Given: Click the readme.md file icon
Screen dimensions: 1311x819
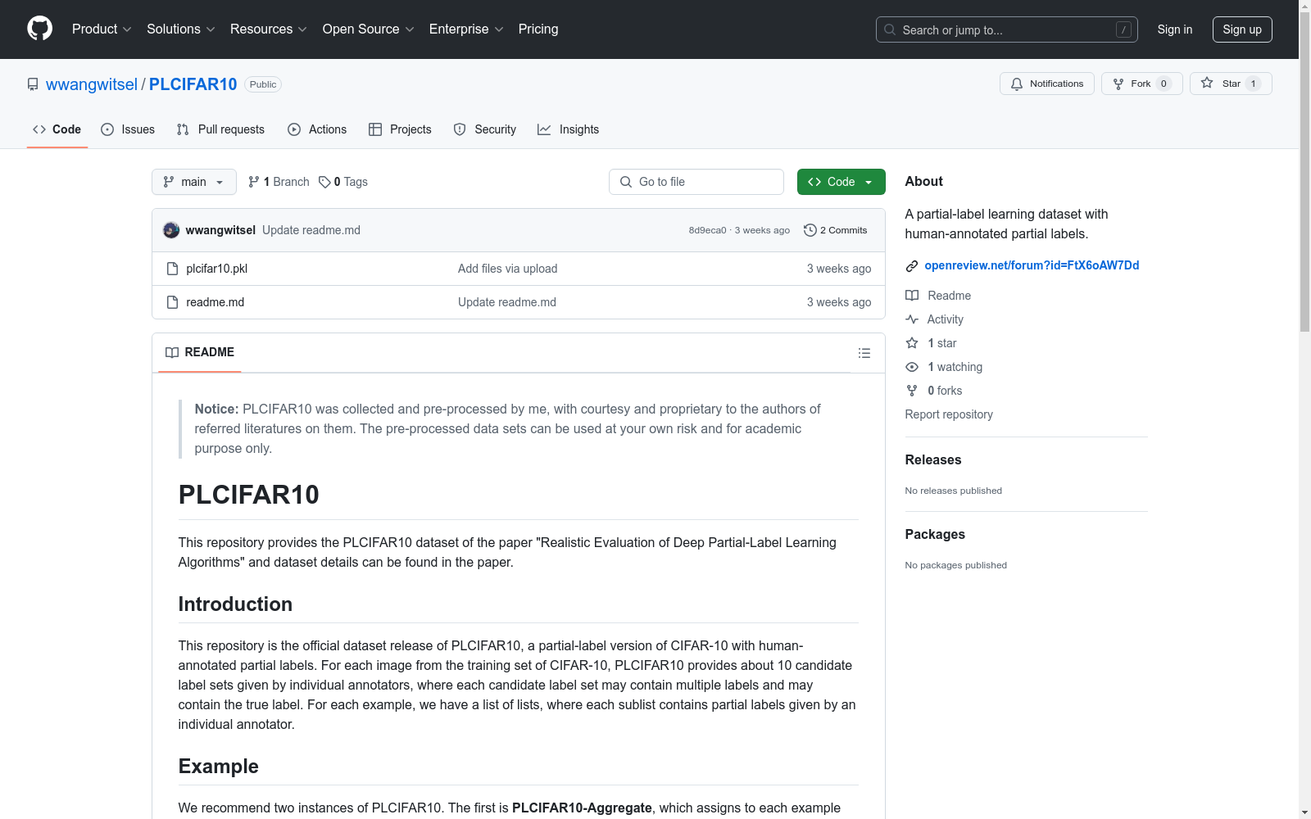Looking at the screenshot, I should [172, 302].
